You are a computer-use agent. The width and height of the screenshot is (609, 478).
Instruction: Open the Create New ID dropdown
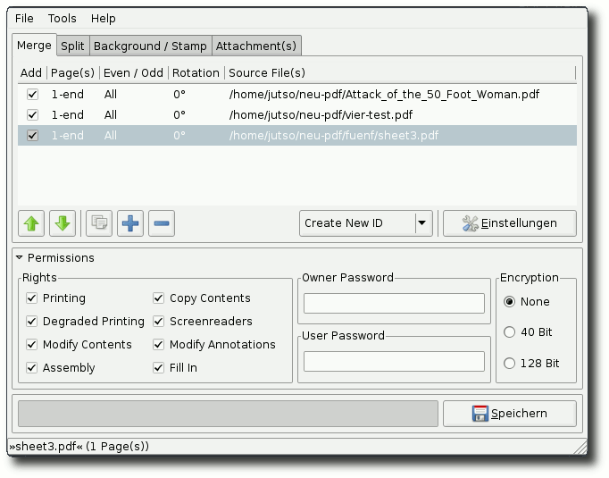click(x=366, y=223)
